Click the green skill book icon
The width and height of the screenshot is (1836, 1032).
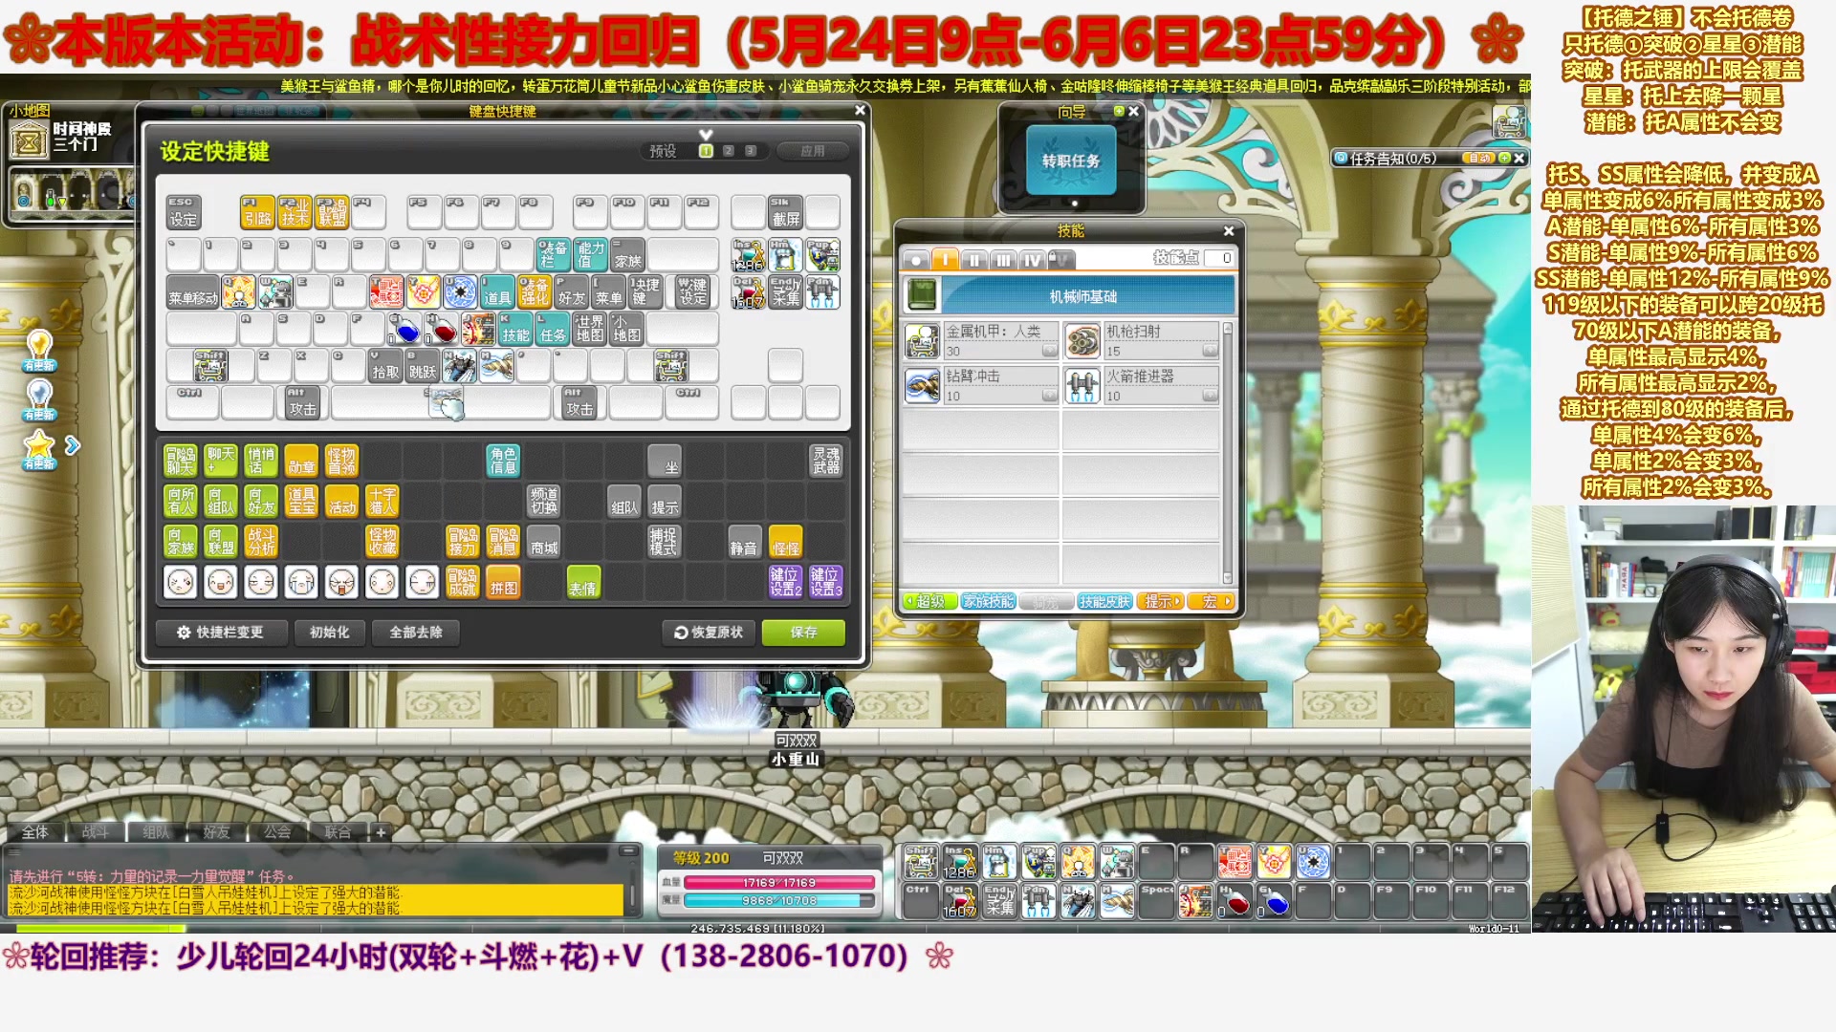[x=923, y=295]
